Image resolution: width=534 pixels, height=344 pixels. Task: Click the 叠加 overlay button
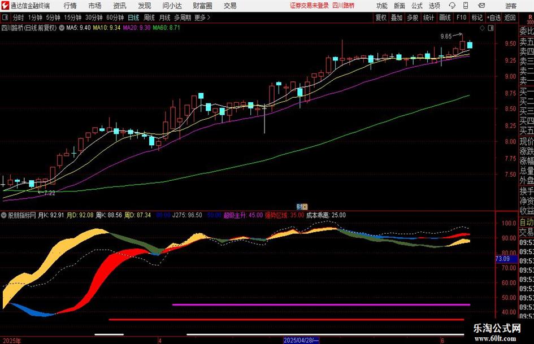[x=397, y=18]
